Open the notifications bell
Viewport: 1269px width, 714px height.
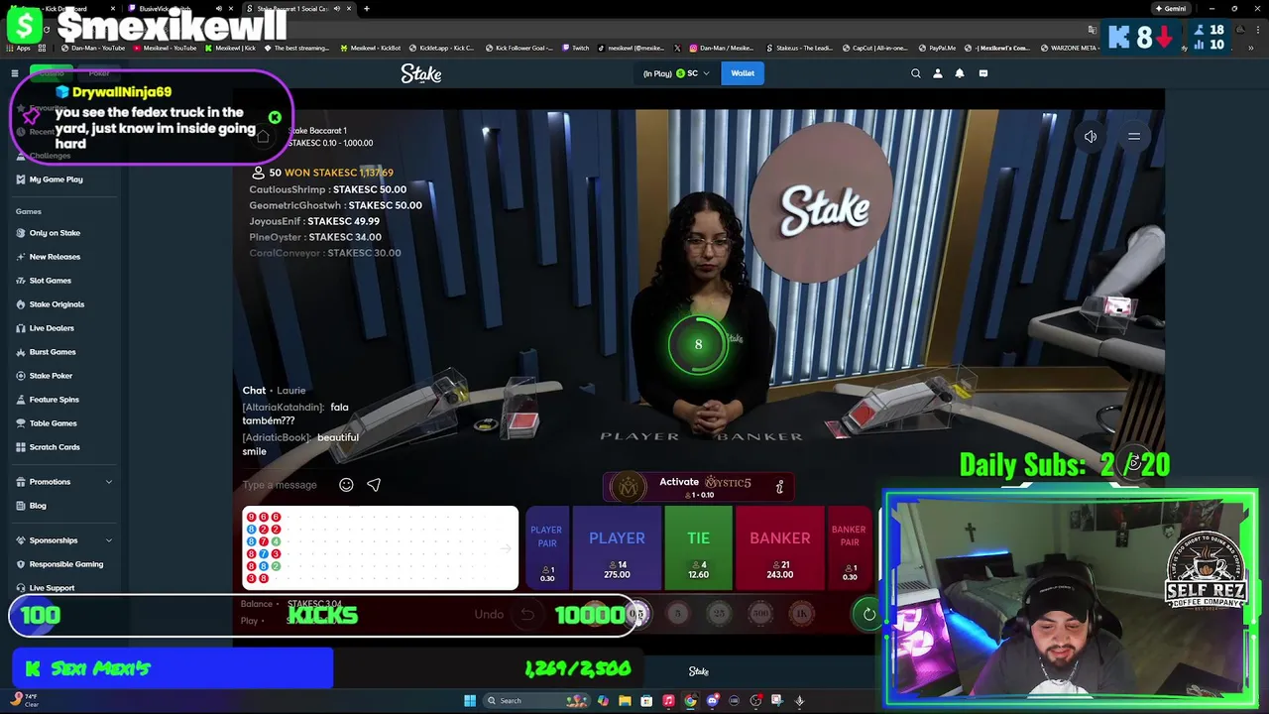(x=960, y=73)
